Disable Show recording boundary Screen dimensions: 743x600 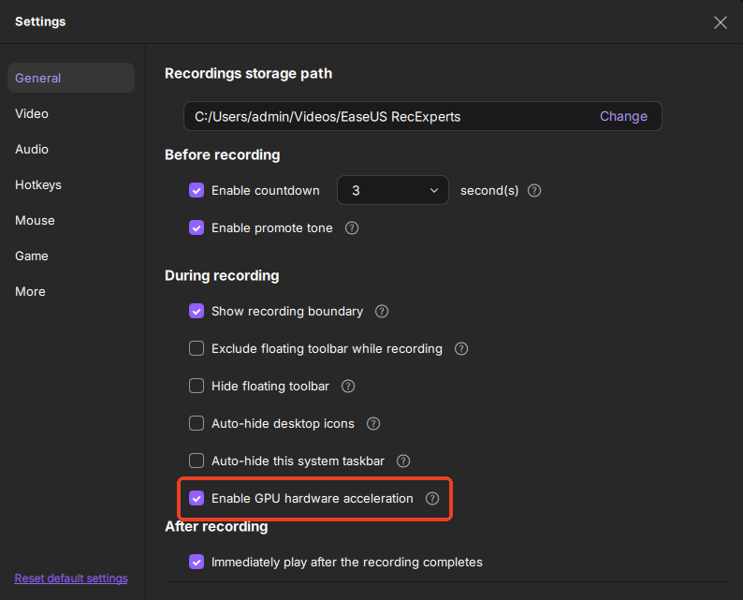point(197,312)
